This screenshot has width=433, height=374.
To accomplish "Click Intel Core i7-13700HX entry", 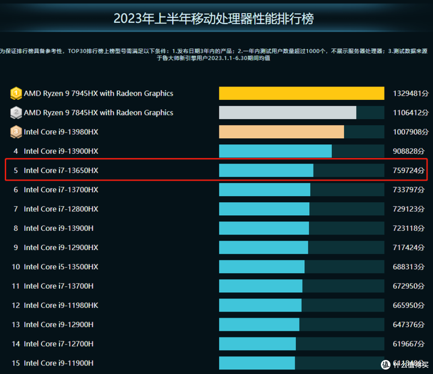I will pos(61,190).
